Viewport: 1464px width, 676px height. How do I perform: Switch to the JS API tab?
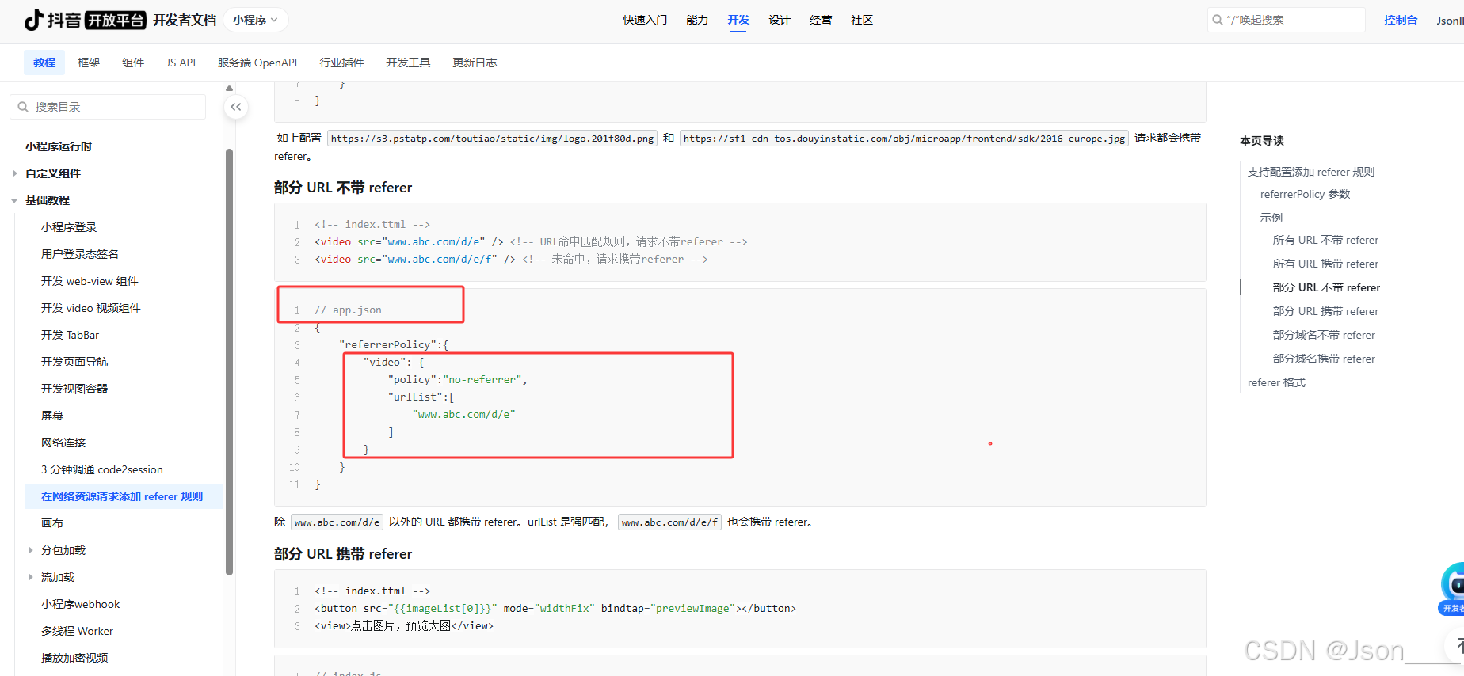pyautogui.click(x=181, y=63)
